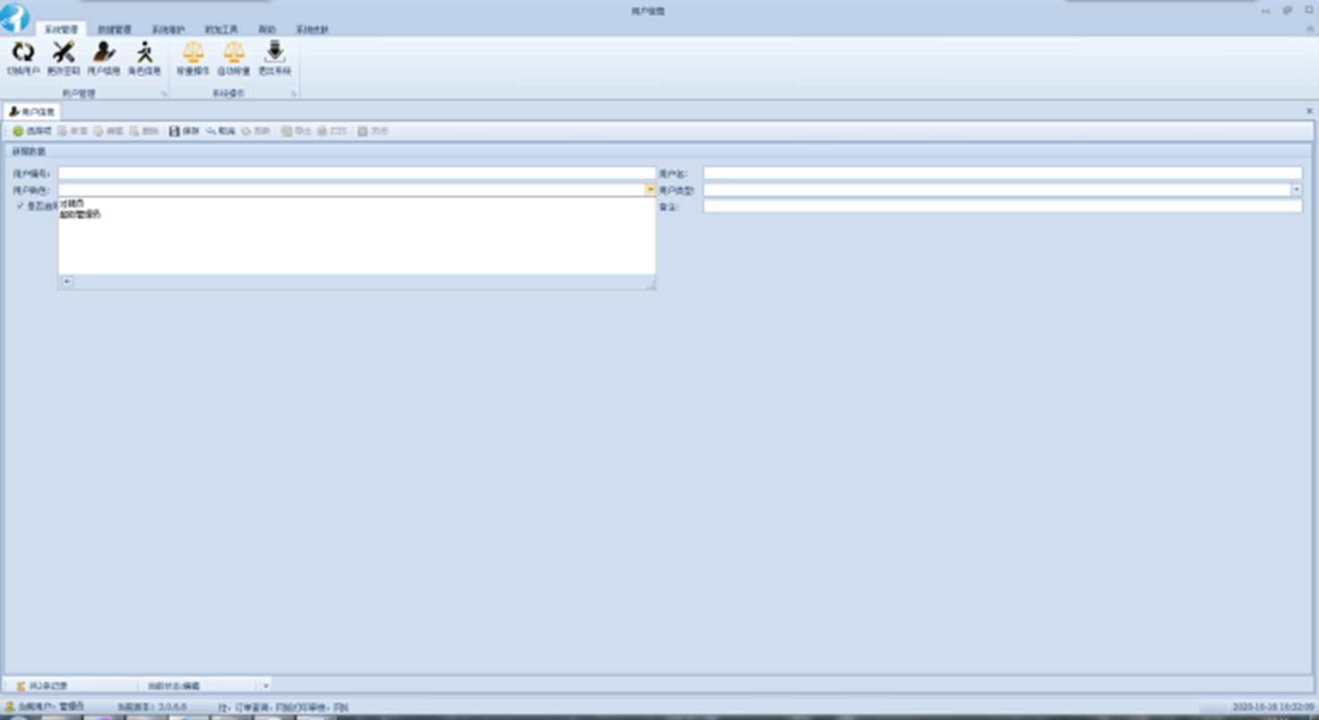Click the user name input field

(x=1003, y=174)
